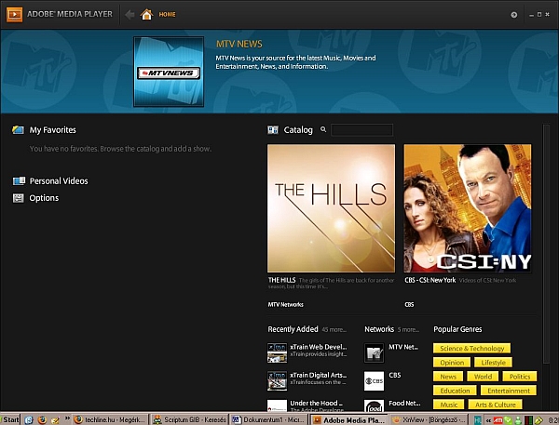This screenshot has height=425, width=559.
Task: Select MTV Net... network name
Action: coord(403,347)
